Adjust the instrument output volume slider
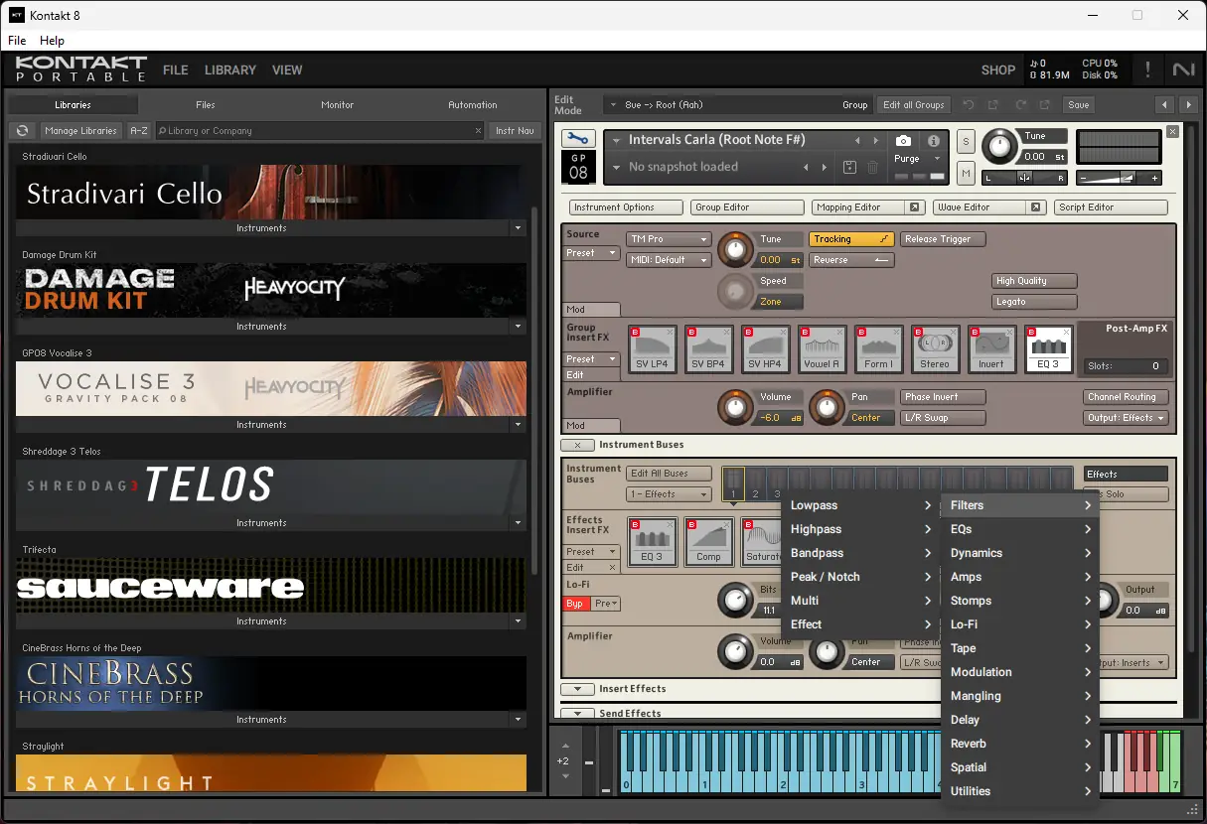1207x824 pixels. (1121, 178)
